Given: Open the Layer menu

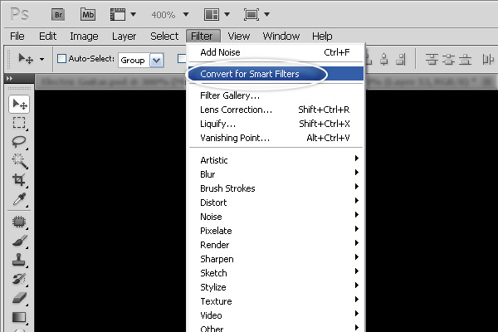Looking at the screenshot, I should coord(124,37).
